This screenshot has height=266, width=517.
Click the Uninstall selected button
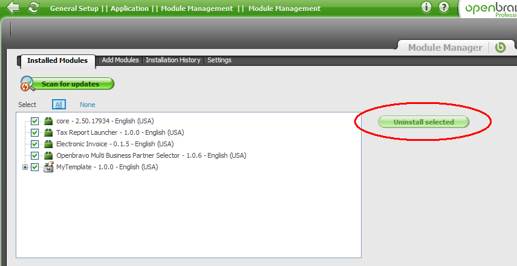pyautogui.click(x=423, y=122)
